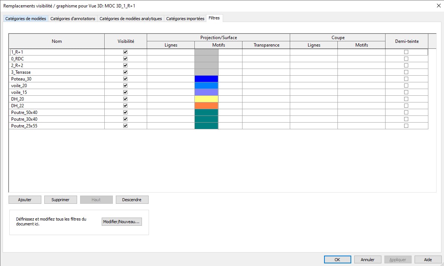Viewport: 444px width, 266px height.
Task: Check Demi-teinte for Poutre_50x40
Action: point(406,113)
